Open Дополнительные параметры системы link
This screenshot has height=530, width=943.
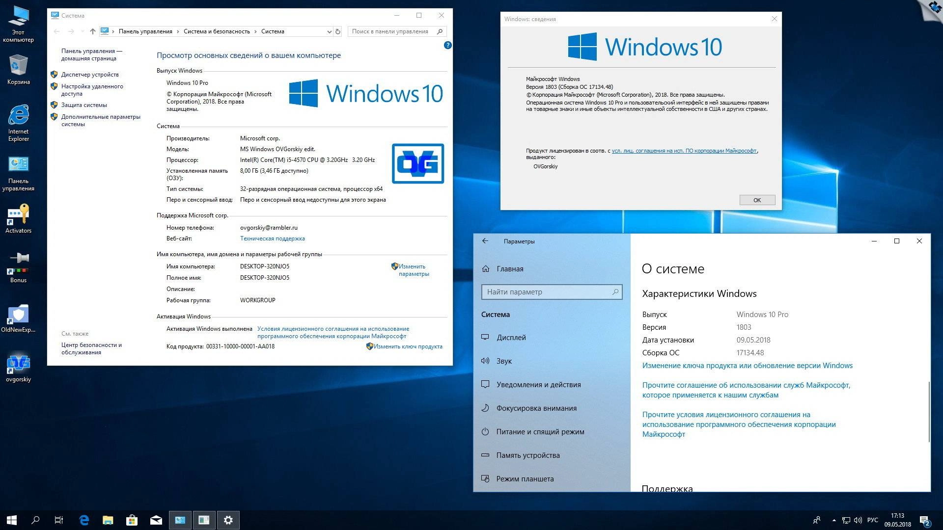101,120
